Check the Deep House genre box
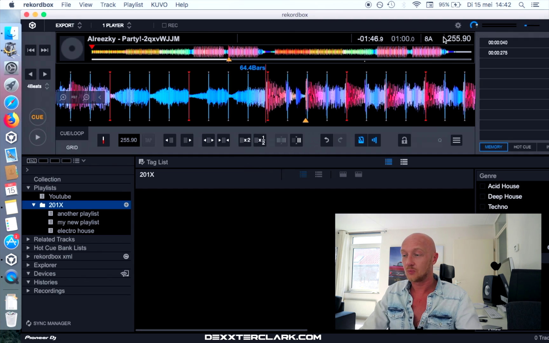 click(x=482, y=197)
